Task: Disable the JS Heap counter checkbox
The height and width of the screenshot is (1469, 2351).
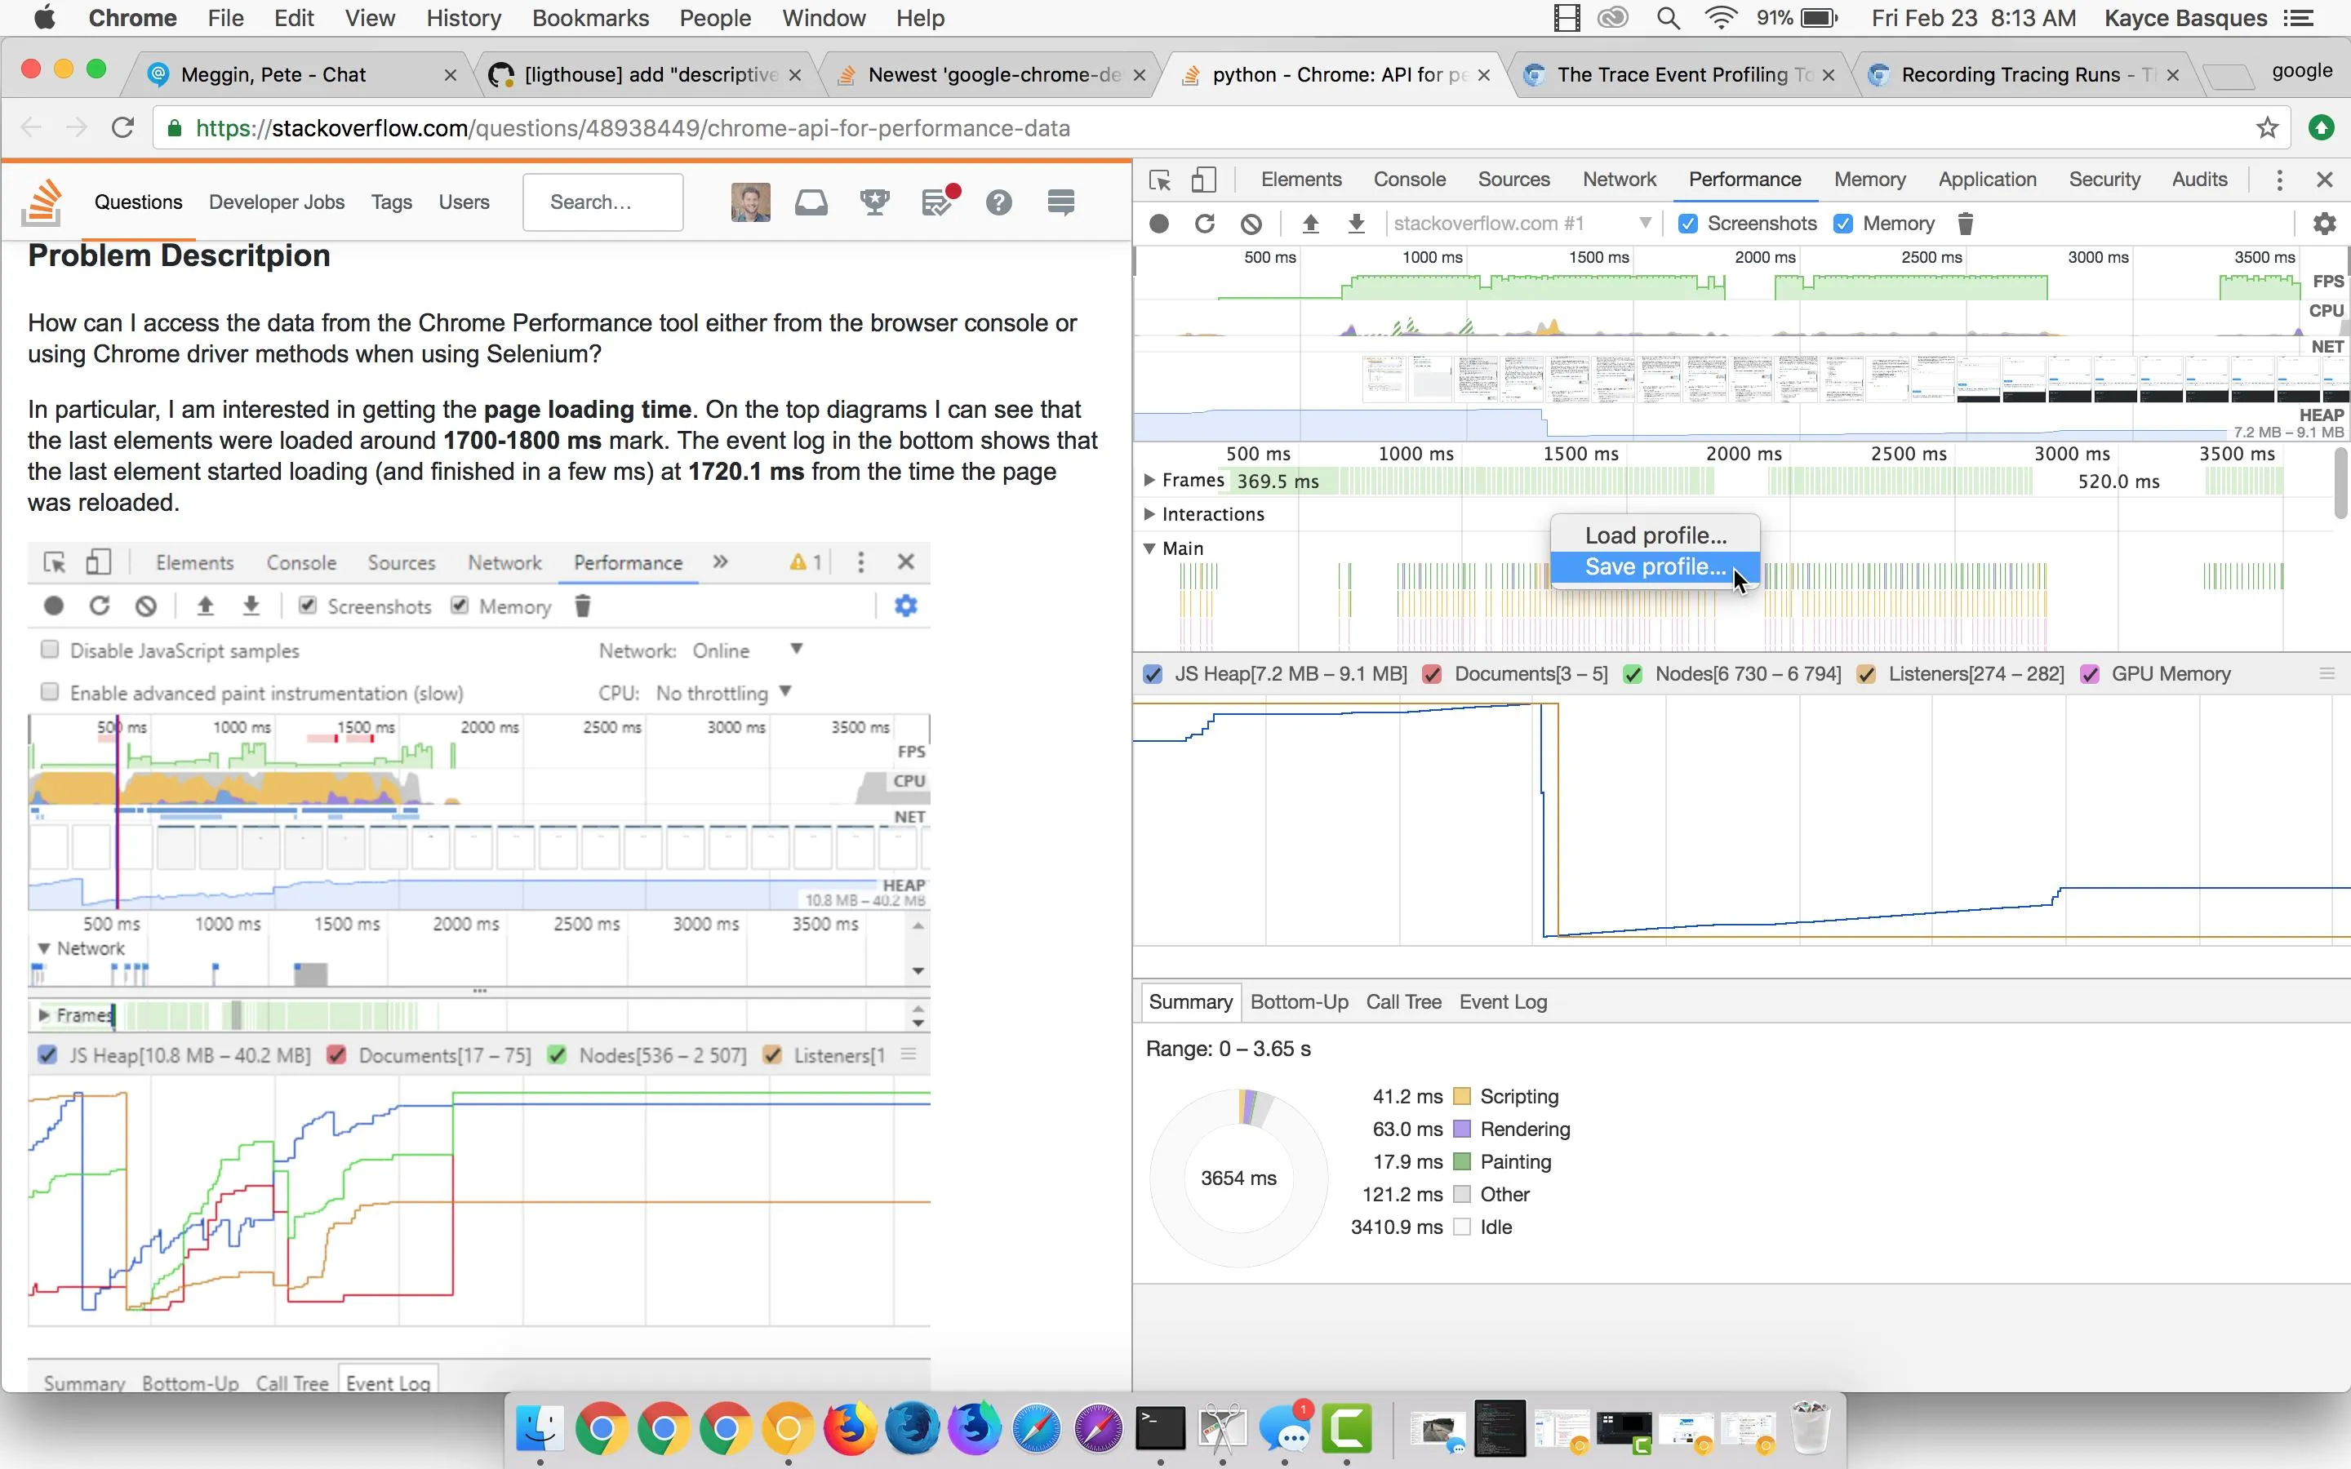Action: tap(1152, 674)
